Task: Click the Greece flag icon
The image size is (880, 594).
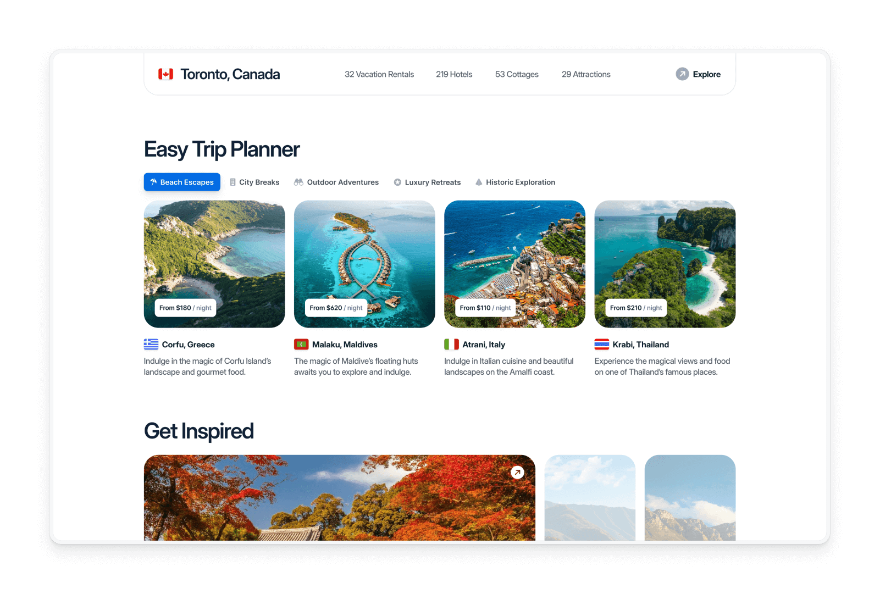Action: (x=151, y=345)
